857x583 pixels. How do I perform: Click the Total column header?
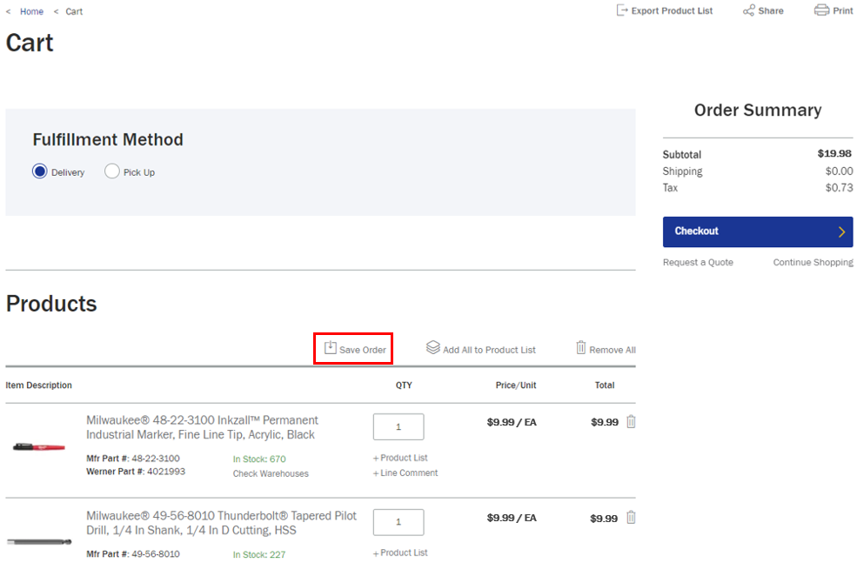pos(605,385)
